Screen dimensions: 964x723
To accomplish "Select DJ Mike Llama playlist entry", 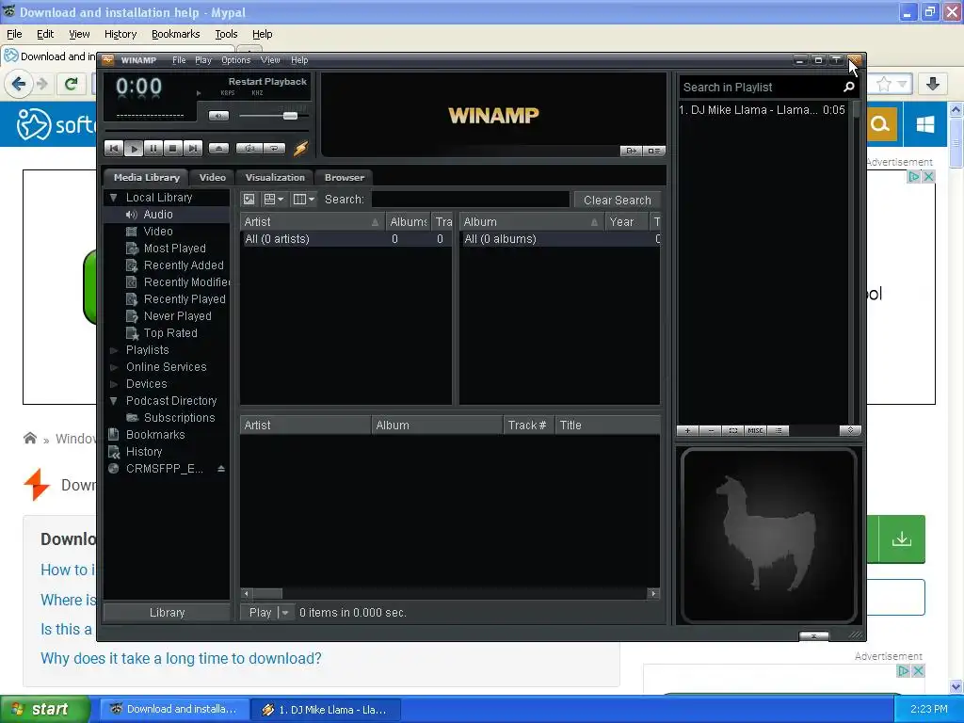I will tap(763, 110).
